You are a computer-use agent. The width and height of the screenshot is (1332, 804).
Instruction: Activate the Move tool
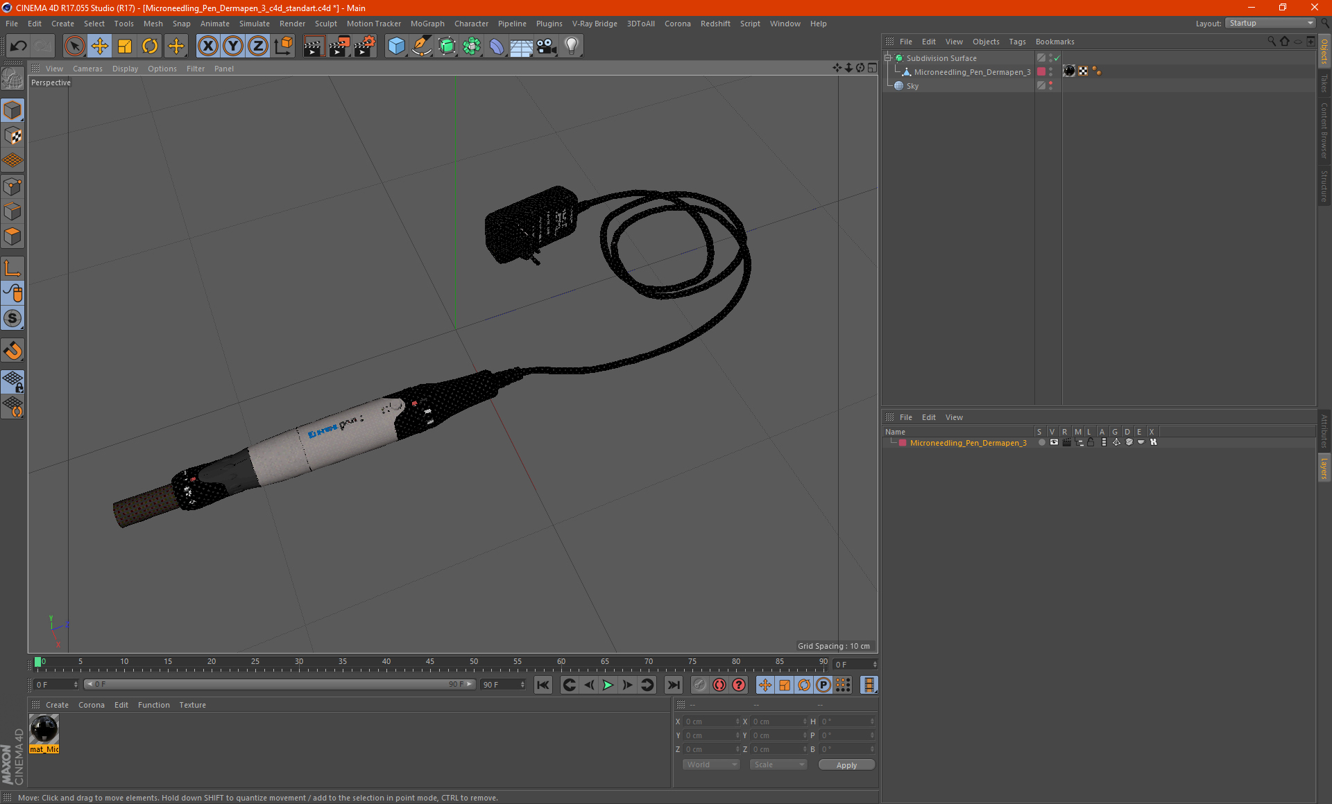[100, 46]
